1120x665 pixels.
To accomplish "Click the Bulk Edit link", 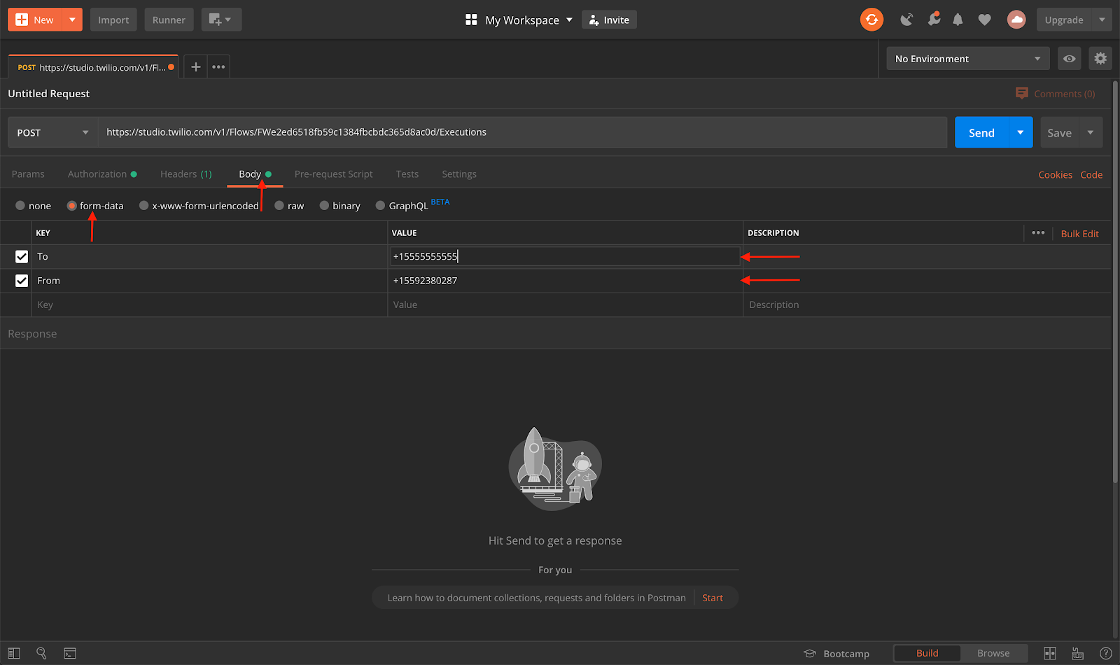I will click(1079, 234).
